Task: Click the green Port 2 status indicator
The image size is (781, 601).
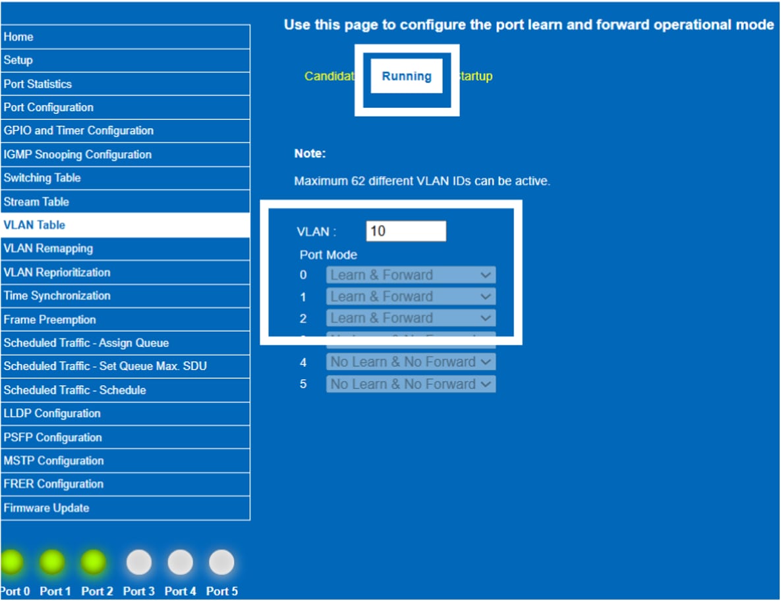Action: 94,562
